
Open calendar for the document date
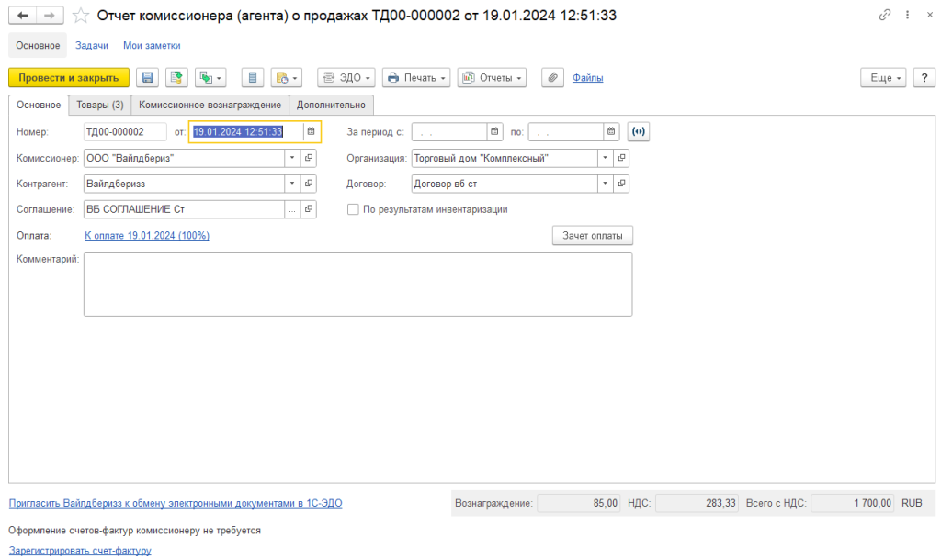click(311, 132)
